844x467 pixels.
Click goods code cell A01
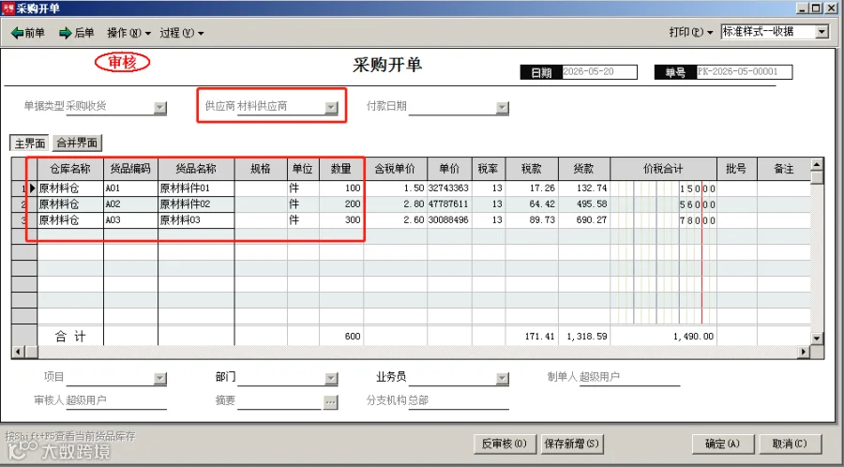130,188
